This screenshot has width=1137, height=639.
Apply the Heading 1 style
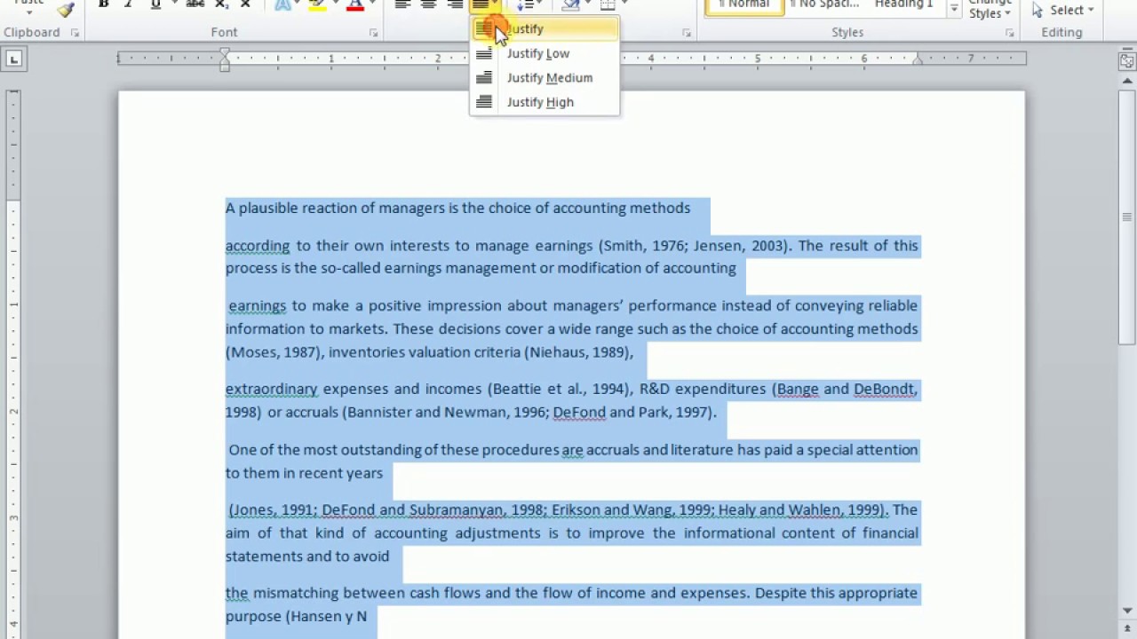(x=903, y=5)
